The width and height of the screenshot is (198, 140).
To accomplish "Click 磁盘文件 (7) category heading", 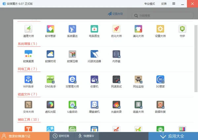I will click(x=27, y=94).
